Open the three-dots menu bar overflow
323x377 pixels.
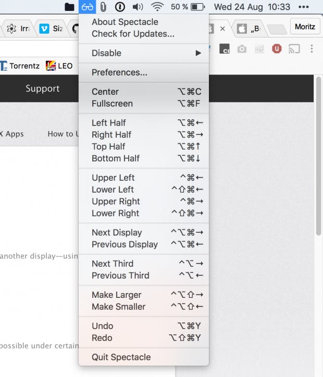click(304, 7)
